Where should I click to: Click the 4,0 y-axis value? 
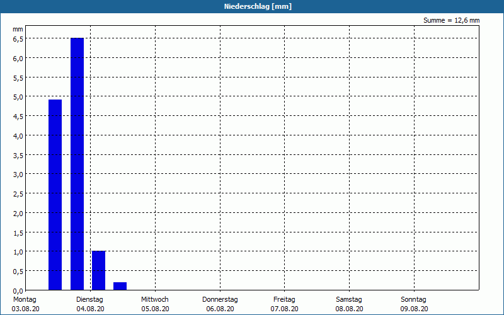click(x=18, y=136)
